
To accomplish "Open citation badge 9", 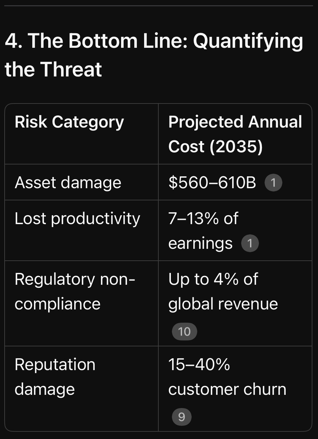I will tap(181, 417).
